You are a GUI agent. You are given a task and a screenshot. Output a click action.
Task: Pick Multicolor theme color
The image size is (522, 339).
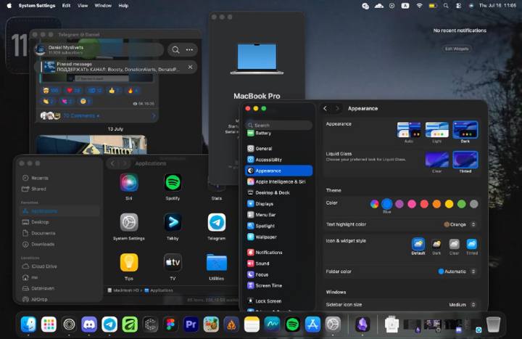(374, 204)
